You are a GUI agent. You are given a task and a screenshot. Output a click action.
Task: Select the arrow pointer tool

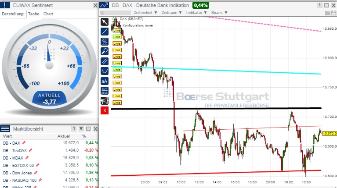coord(105,22)
